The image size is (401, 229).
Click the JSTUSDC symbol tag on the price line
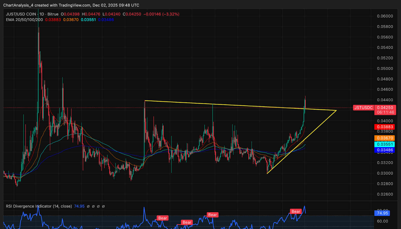[363, 108]
